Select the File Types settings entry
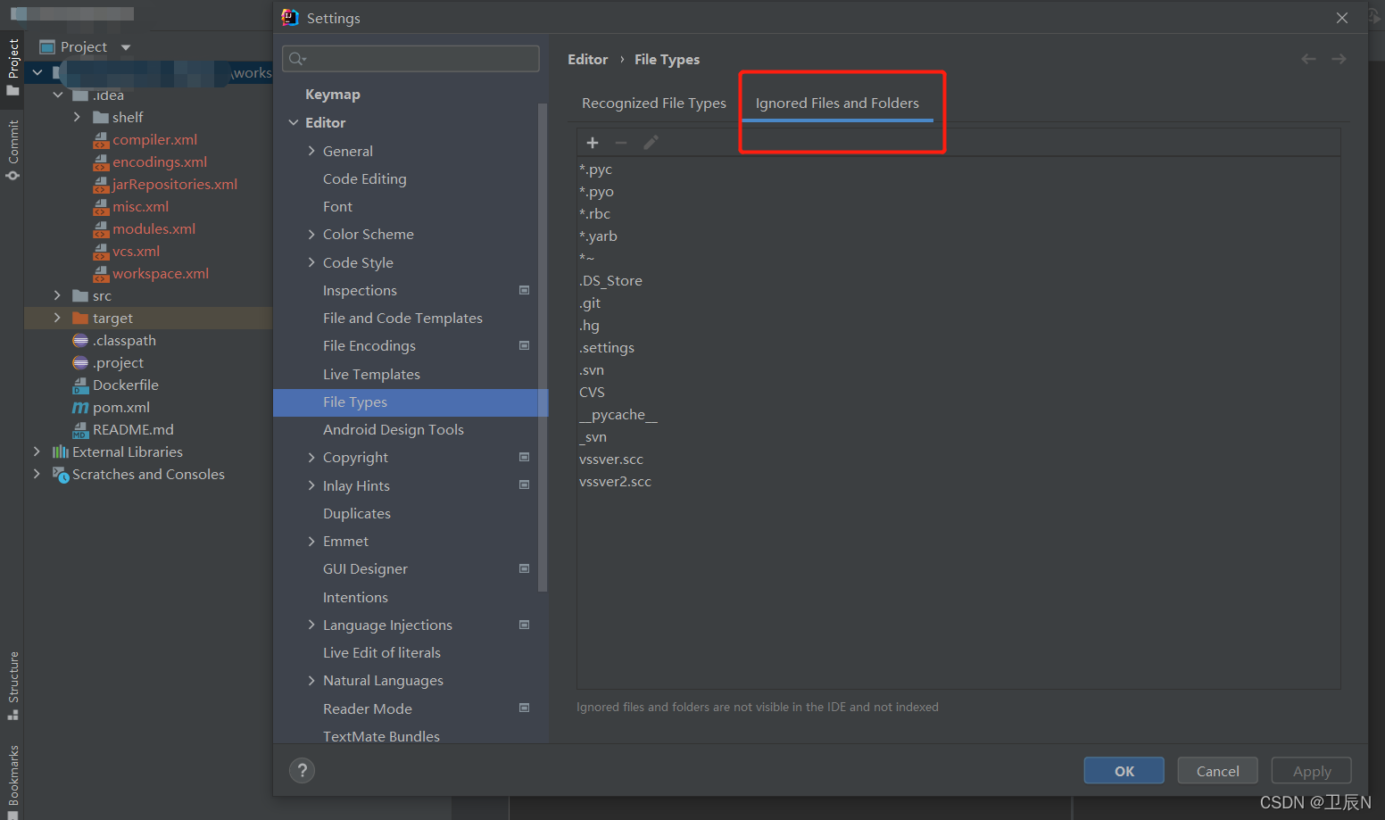This screenshot has width=1385, height=820. pyautogui.click(x=411, y=402)
